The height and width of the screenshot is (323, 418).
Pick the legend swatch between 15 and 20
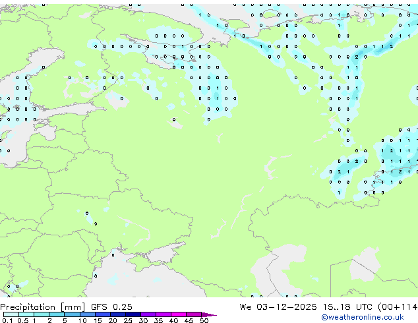coord(102,314)
